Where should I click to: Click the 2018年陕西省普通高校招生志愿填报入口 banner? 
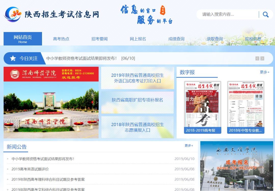pos(137,127)
